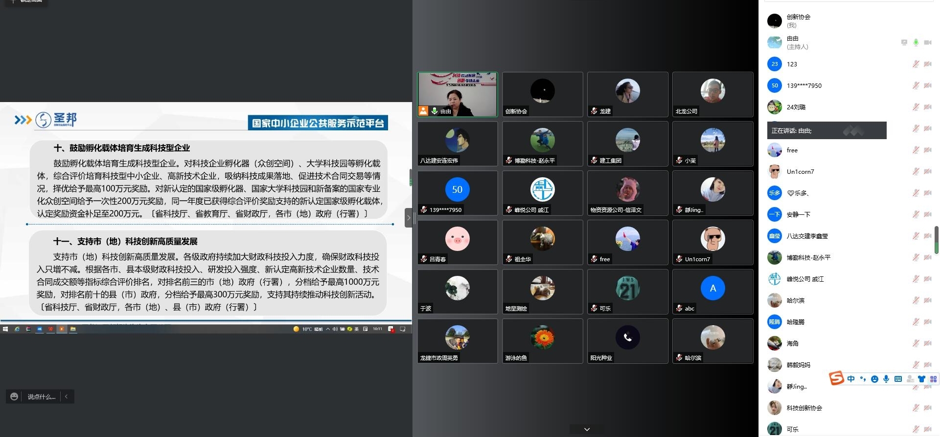Click the camera-off icon for 峰悦公司 戚江 in the list
Viewport: 941px width, 437px height.
coord(928,279)
